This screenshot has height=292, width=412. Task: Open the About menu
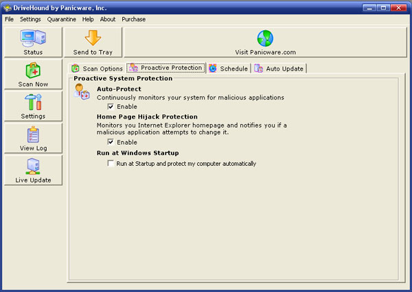point(108,19)
